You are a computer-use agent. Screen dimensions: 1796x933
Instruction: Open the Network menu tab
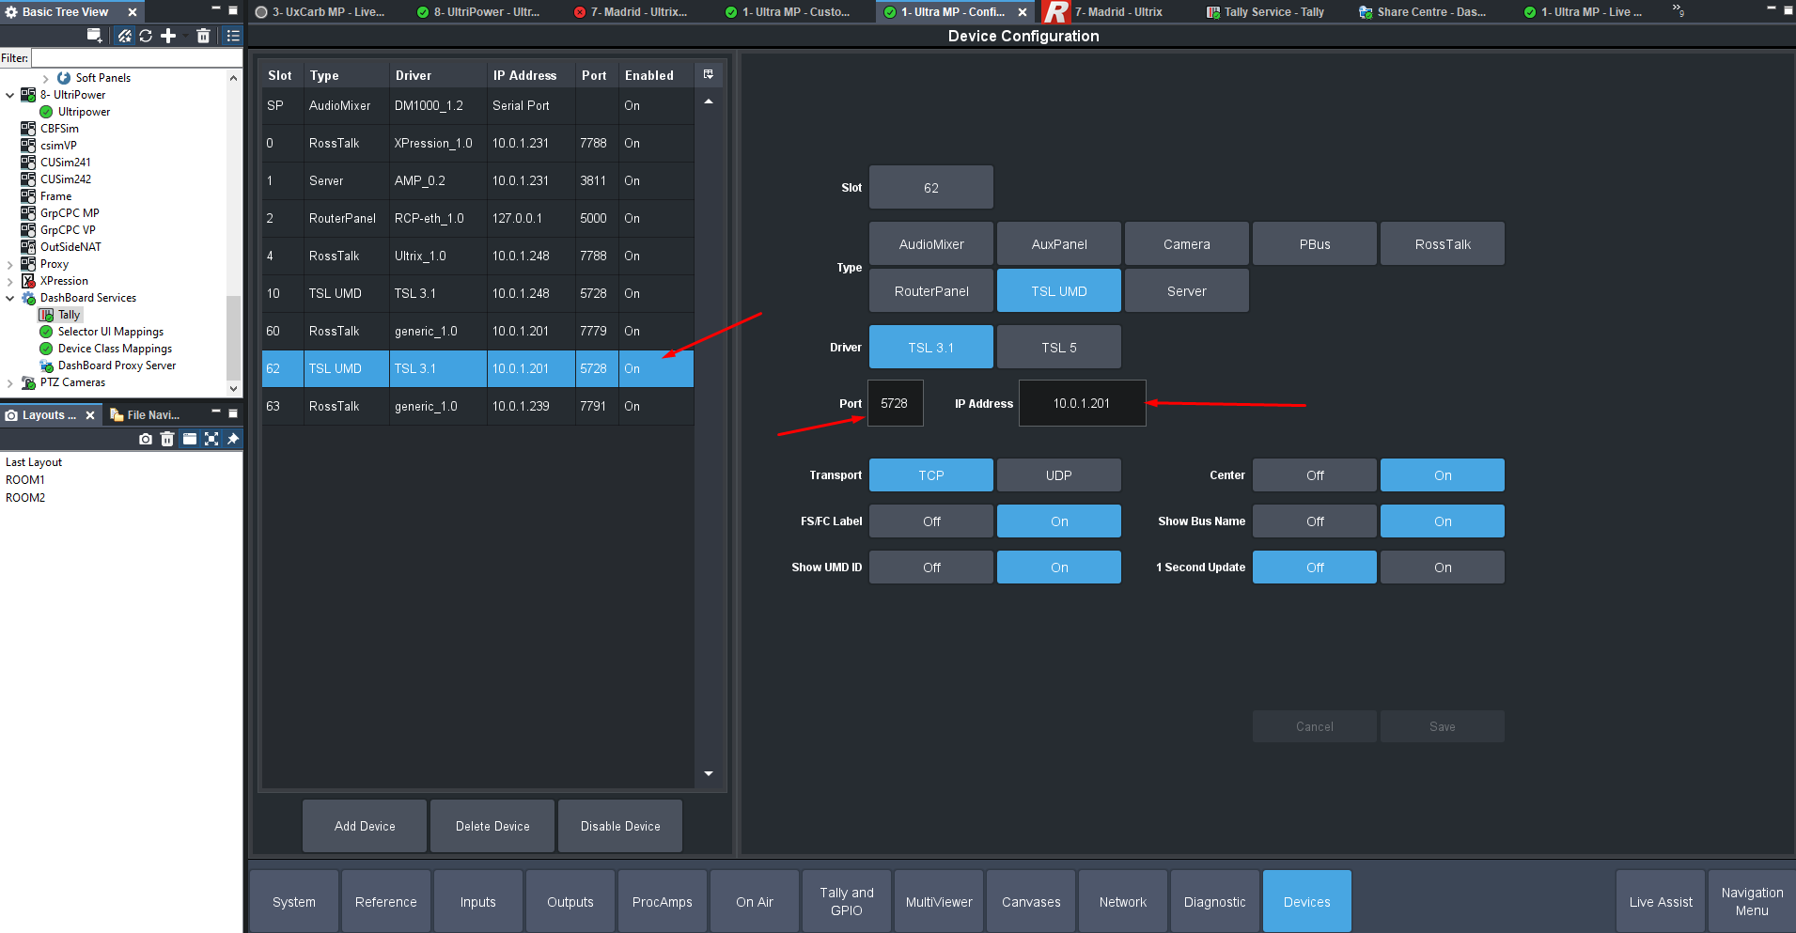[x=1122, y=902]
